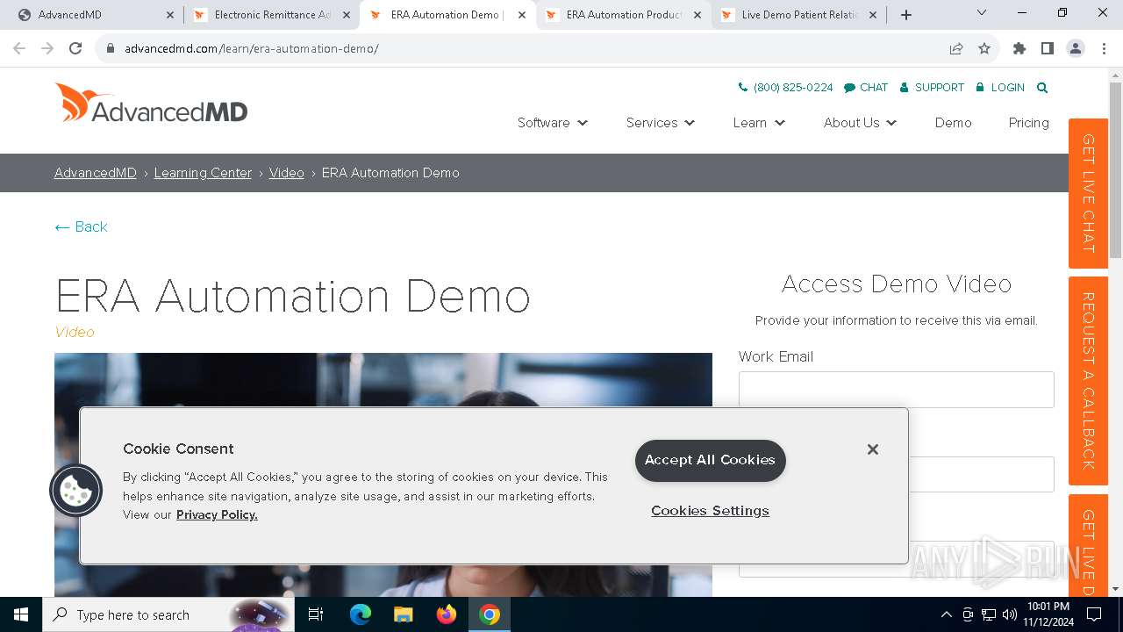The width and height of the screenshot is (1123, 632).
Task: Open the cookie preferences round icon
Action: click(76, 490)
